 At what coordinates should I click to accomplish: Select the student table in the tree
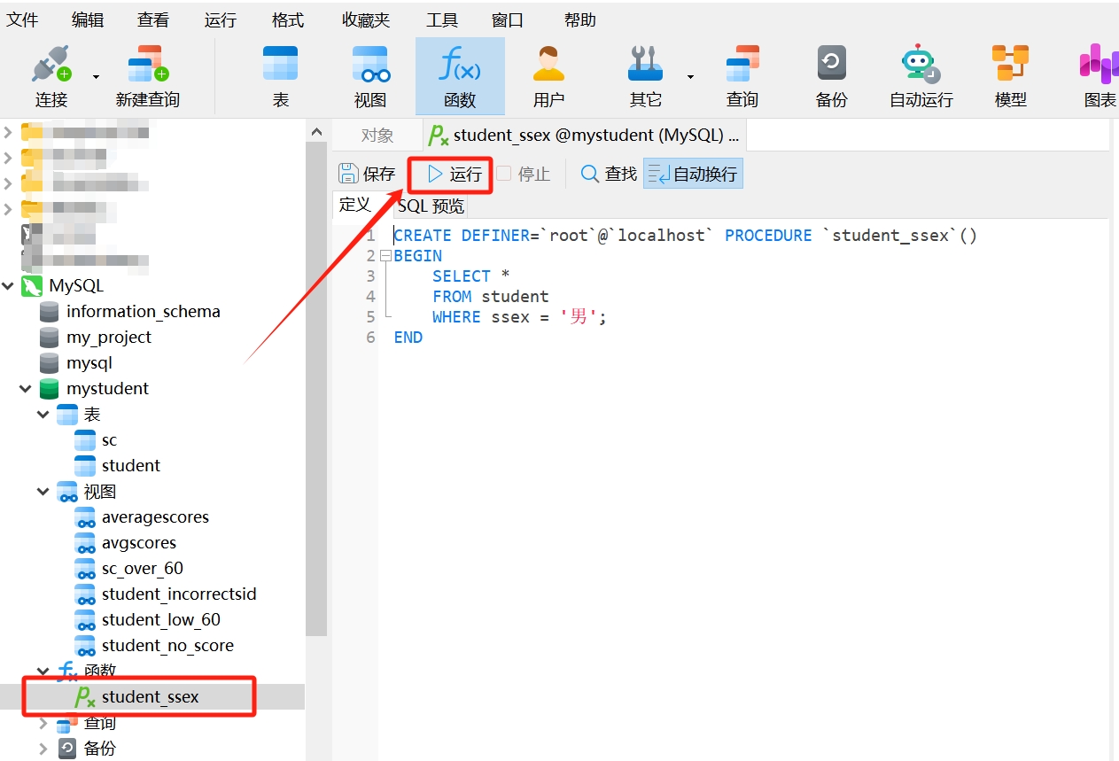point(130,466)
